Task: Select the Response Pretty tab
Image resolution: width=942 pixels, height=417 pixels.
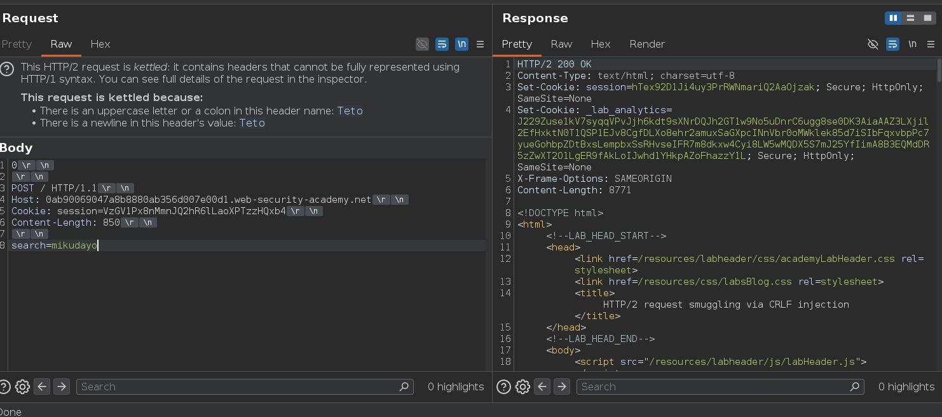Action: click(517, 44)
